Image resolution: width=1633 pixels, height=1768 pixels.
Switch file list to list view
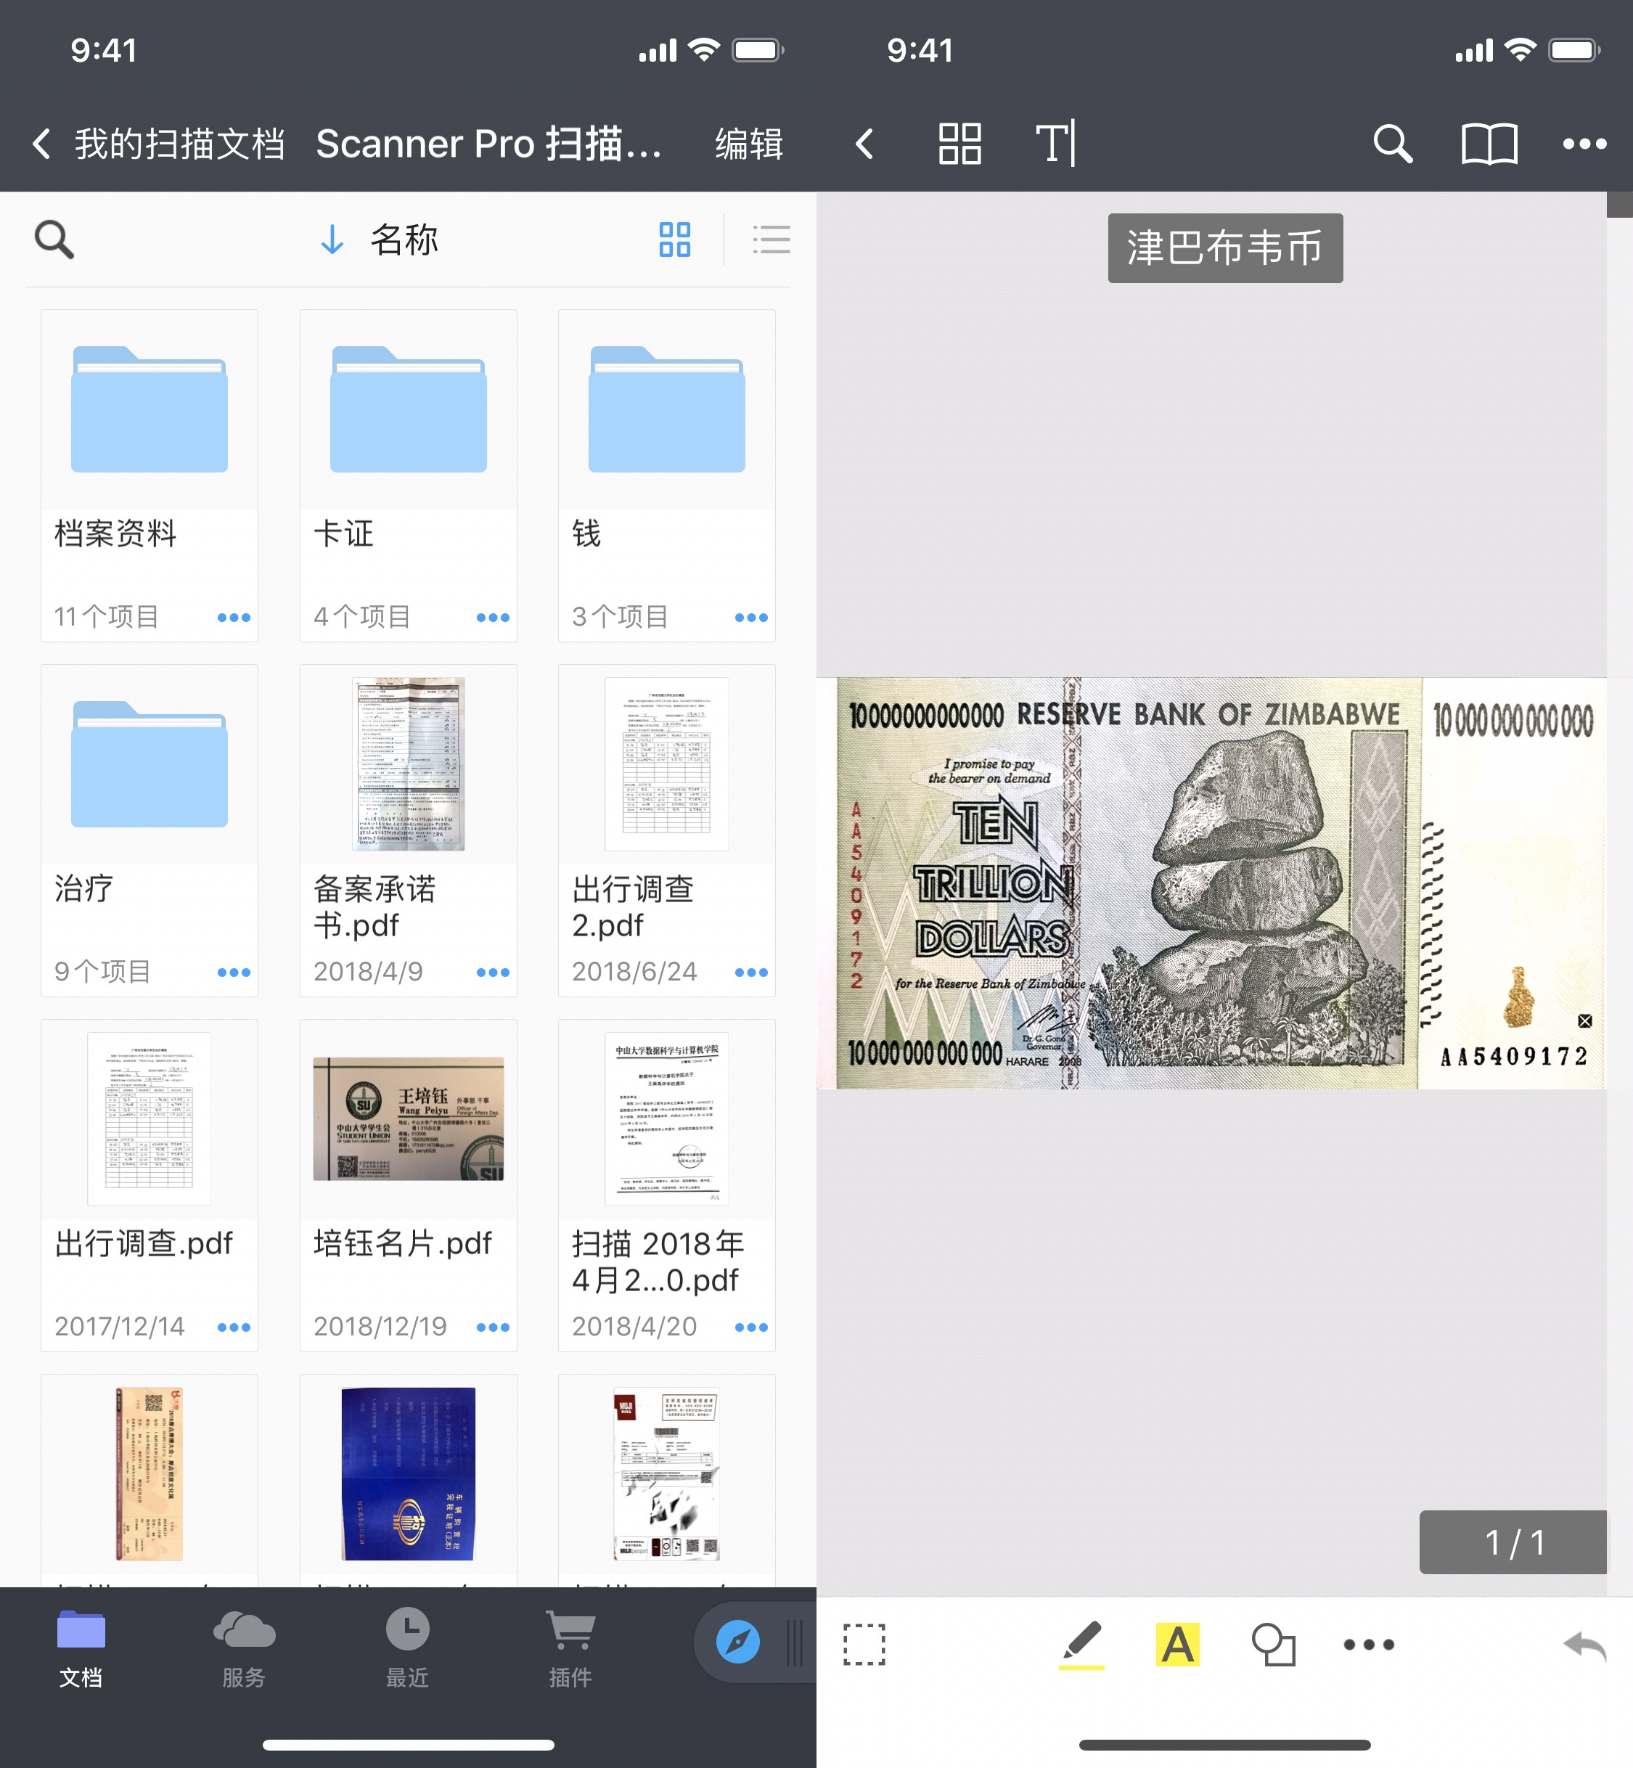[x=771, y=240]
